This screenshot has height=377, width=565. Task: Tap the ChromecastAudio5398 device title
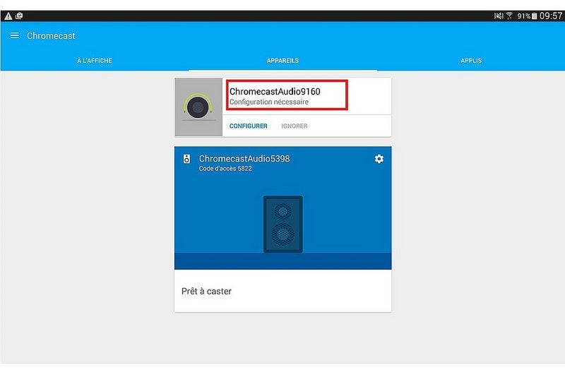pos(244,159)
